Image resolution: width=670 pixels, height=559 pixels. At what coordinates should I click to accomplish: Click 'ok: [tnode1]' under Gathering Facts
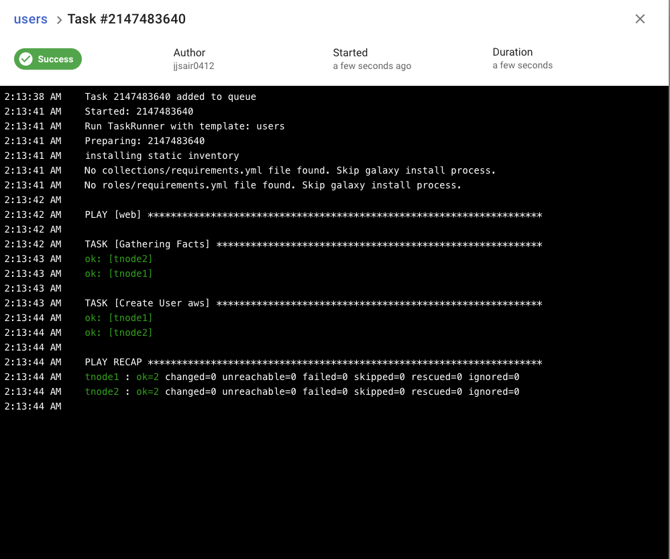click(x=118, y=273)
